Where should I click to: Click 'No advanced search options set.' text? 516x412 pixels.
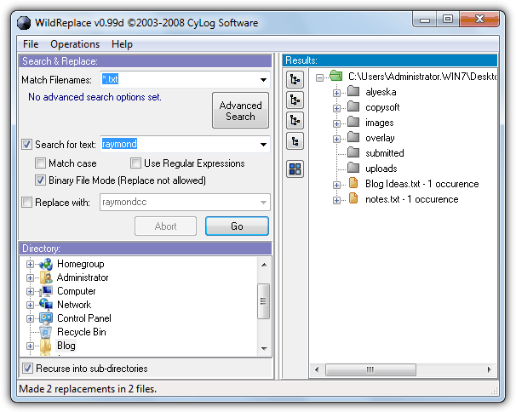click(95, 97)
